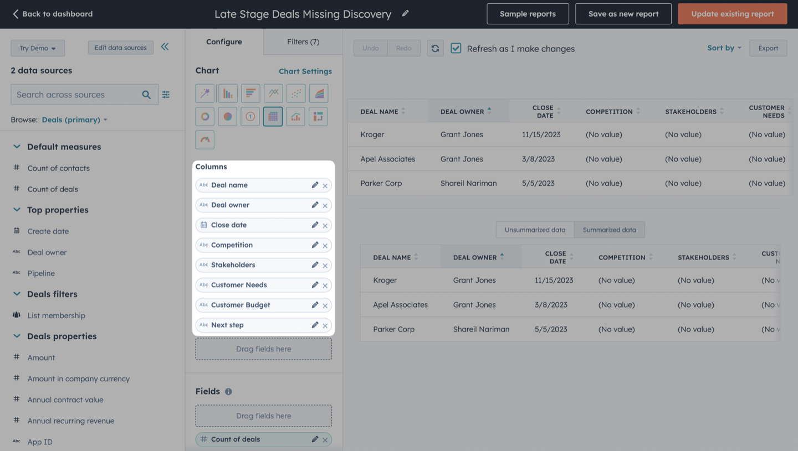This screenshot has height=451, width=798.
Task: Open the Sort by dropdown
Action: tap(724, 48)
